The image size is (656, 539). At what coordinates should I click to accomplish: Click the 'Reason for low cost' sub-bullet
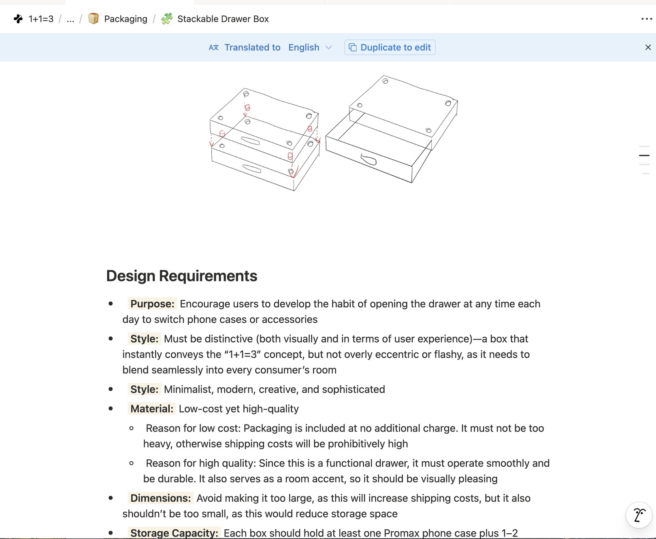[x=343, y=436]
